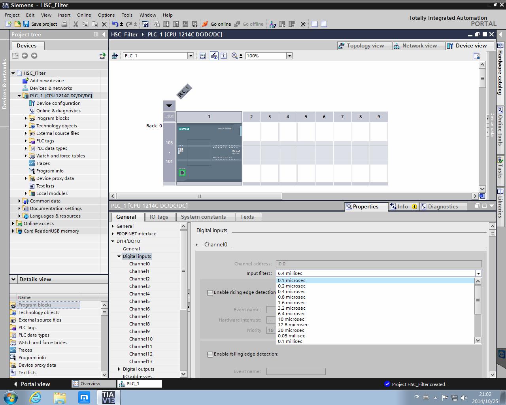The height and width of the screenshot is (405, 506).
Task: Click the Save project toolbar button
Action: pyautogui.click(x=40, y=24)
